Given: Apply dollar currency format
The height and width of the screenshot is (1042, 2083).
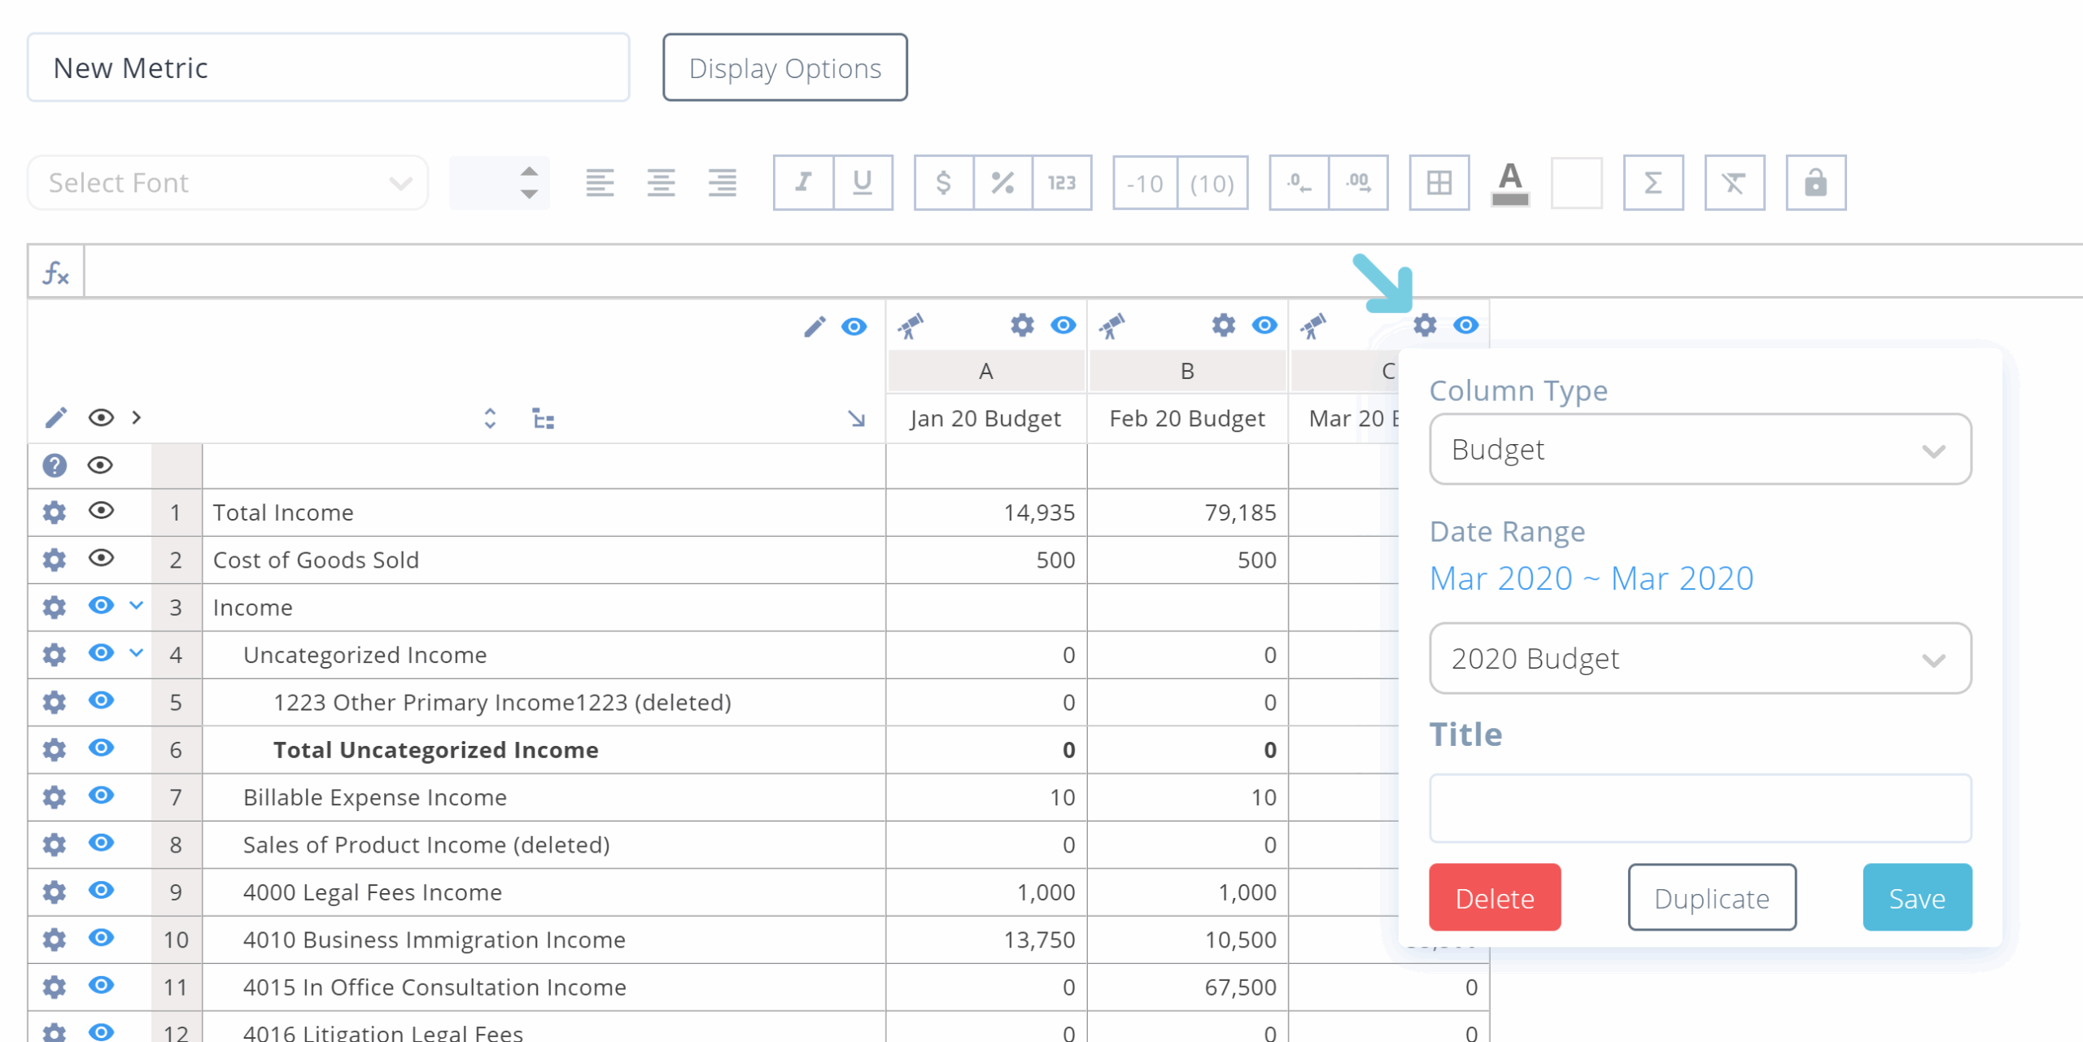Looking at the screenshot, I should pos(943,183).
